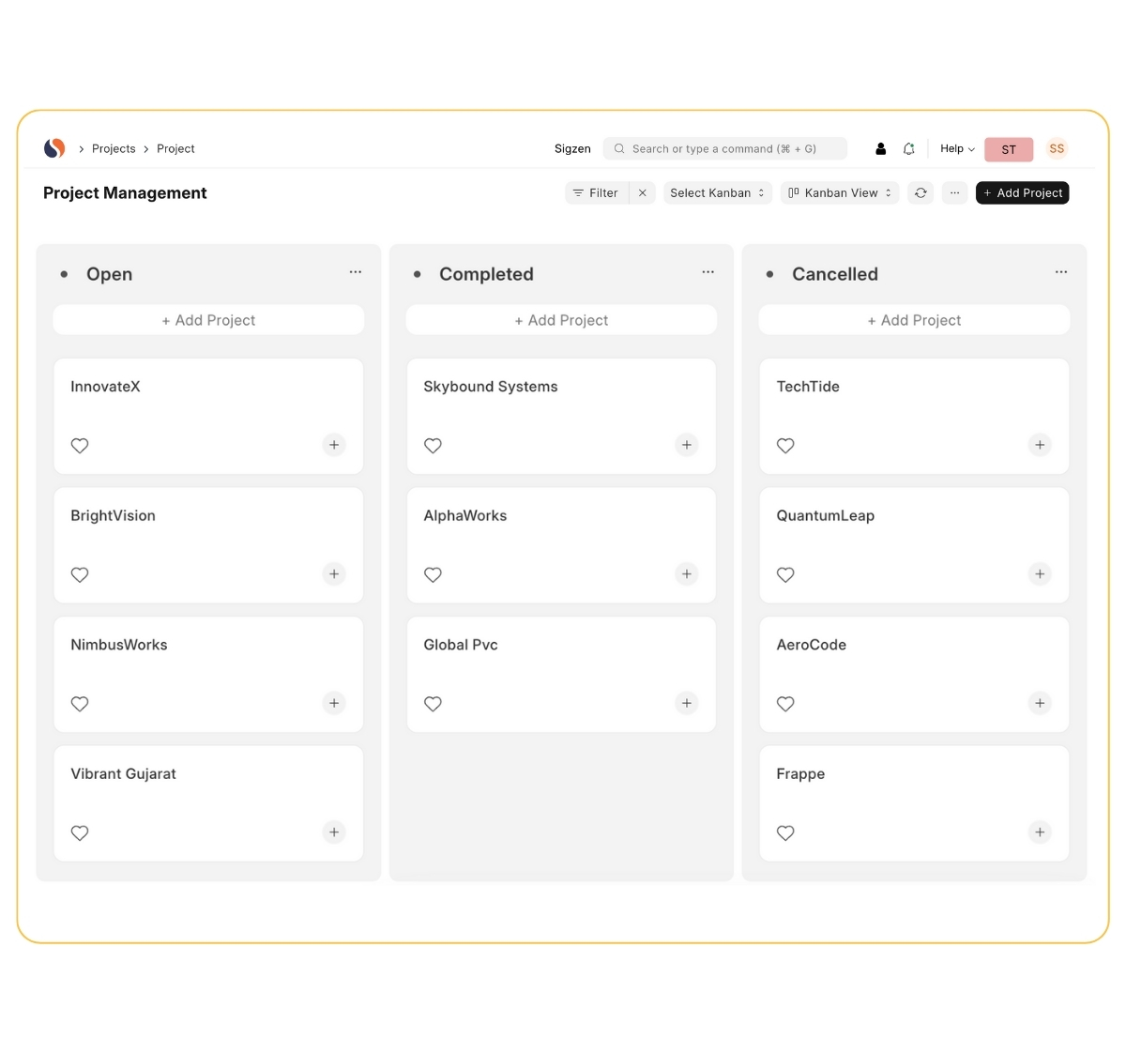1126x1053 pixels.
Task: Open the Filter options
Action: point(596,193)
